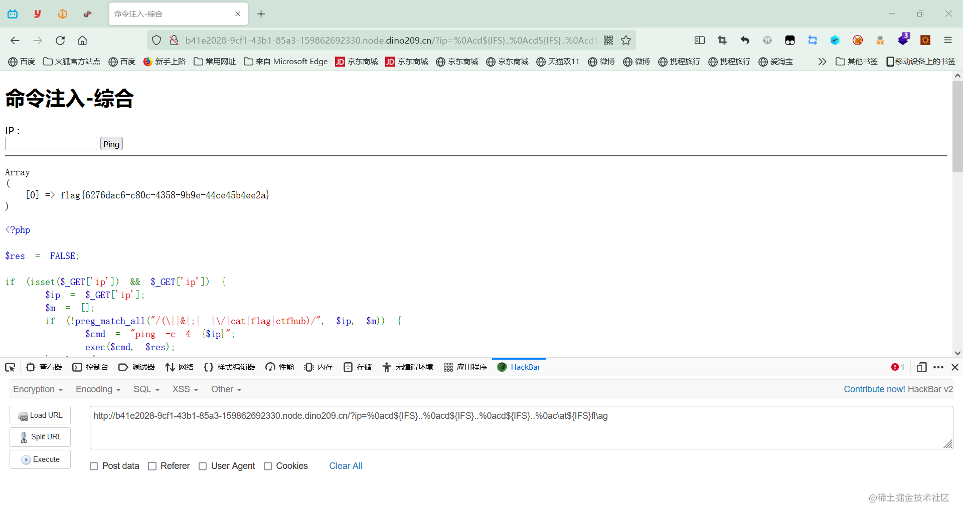This screenshot has height=516, width=963.
Task: Bookmark this page with the star icon
Action: click(x=626, y=41)
